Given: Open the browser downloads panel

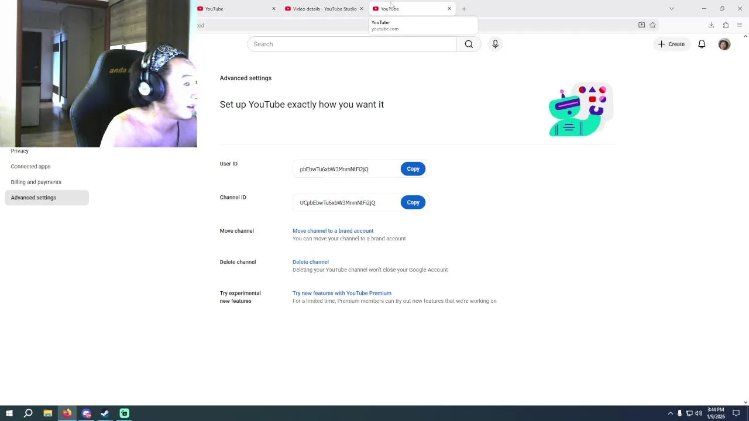Looking at the screenshot, I should pos(712,25).
